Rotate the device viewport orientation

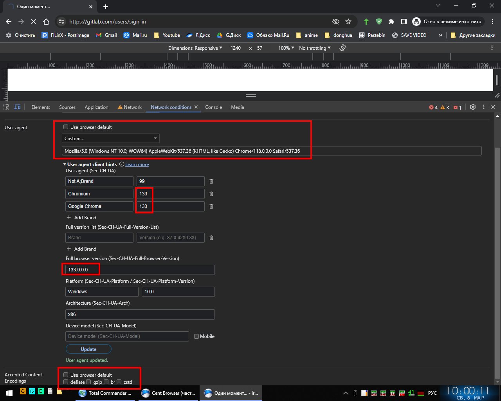coord(343,48)
